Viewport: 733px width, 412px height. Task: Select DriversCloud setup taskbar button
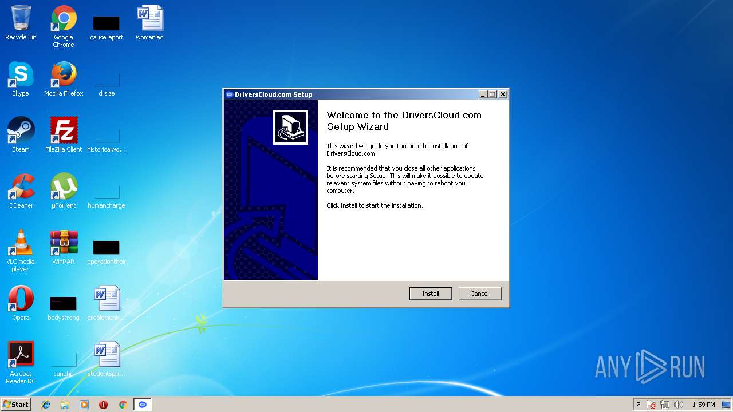pyautogui.click(x=143, y=405)
